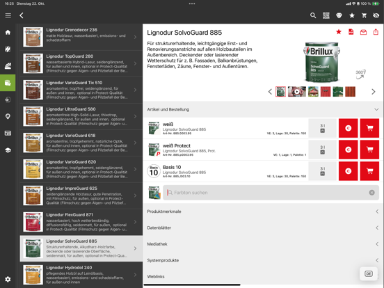Select the house gallery thumbnail
The image size is (384, 288).
coord(313,92)
